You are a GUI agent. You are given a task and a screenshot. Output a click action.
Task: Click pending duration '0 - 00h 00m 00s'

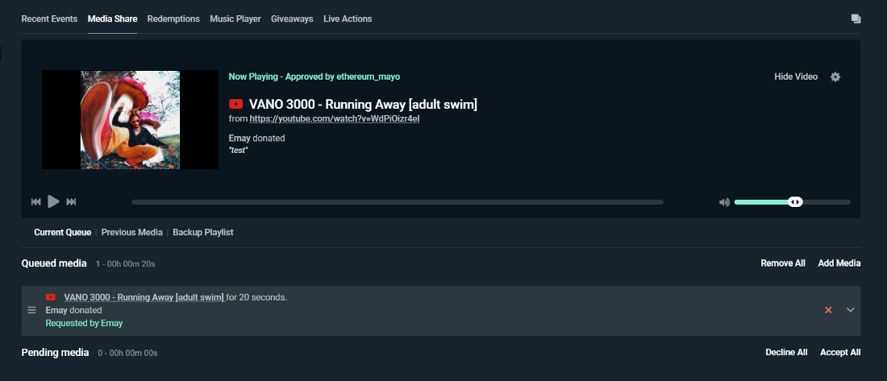pyautogui.click(x=127, y=353)
